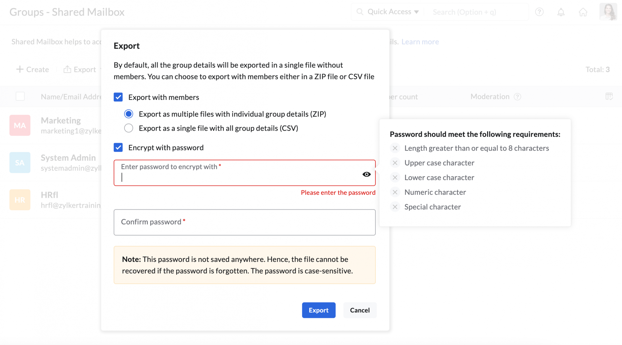Expand the Quick Access dropdown
Image resolution: width=622 pixels, height=345 pixels.
click(393, 12)
